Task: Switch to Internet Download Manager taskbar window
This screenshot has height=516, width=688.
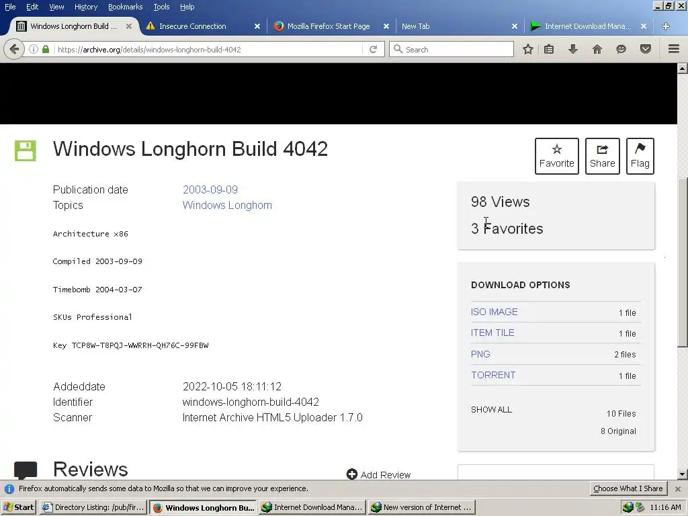Action: 312,507
